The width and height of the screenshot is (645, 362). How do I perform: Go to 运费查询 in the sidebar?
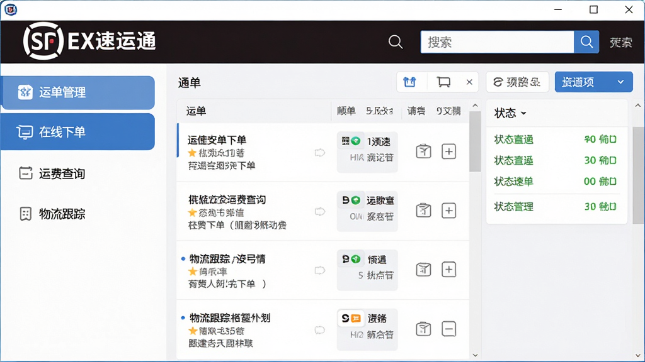coord(62,173)
